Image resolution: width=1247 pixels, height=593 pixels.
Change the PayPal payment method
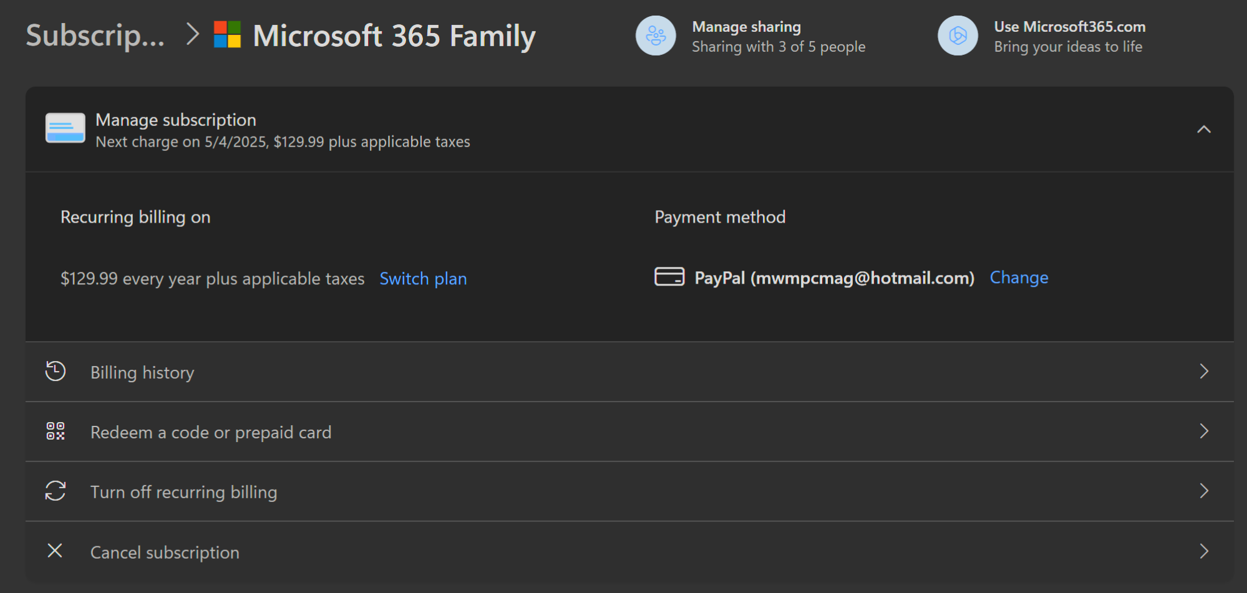1019,277
